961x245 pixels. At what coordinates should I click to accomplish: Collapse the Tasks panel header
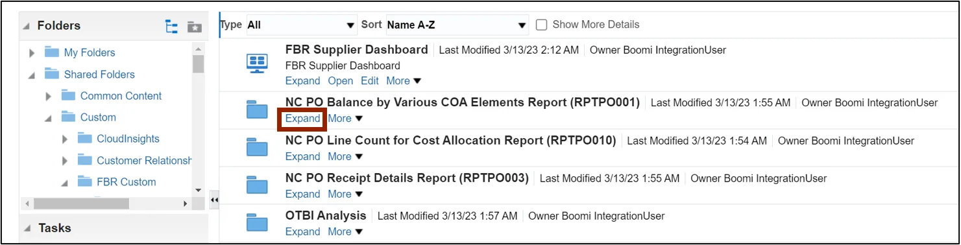coord(27,228)
